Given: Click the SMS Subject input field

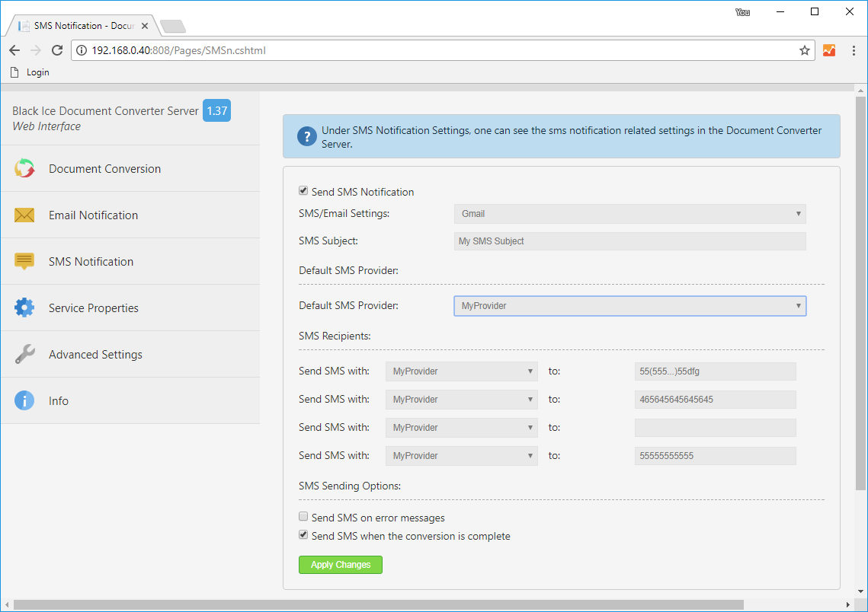Looking at the screenshot, I should [629, 241].
